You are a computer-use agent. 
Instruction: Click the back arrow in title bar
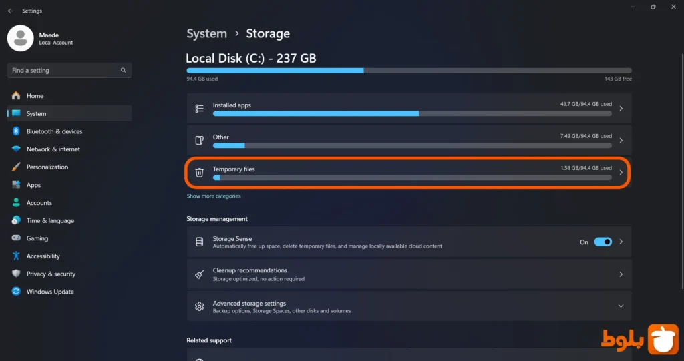[10, 11]
